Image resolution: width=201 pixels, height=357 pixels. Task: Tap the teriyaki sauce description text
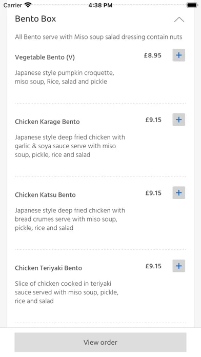tap(67, 292)
